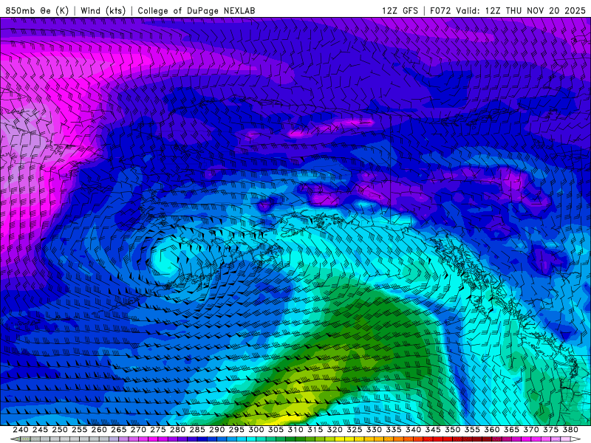Click the 260 label on the color scale

click(x=99, y=430)
